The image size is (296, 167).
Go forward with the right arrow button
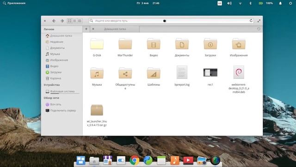pos(62,21)
